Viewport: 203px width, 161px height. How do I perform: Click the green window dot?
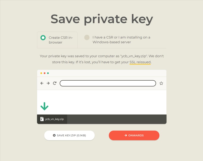(48, 73)
